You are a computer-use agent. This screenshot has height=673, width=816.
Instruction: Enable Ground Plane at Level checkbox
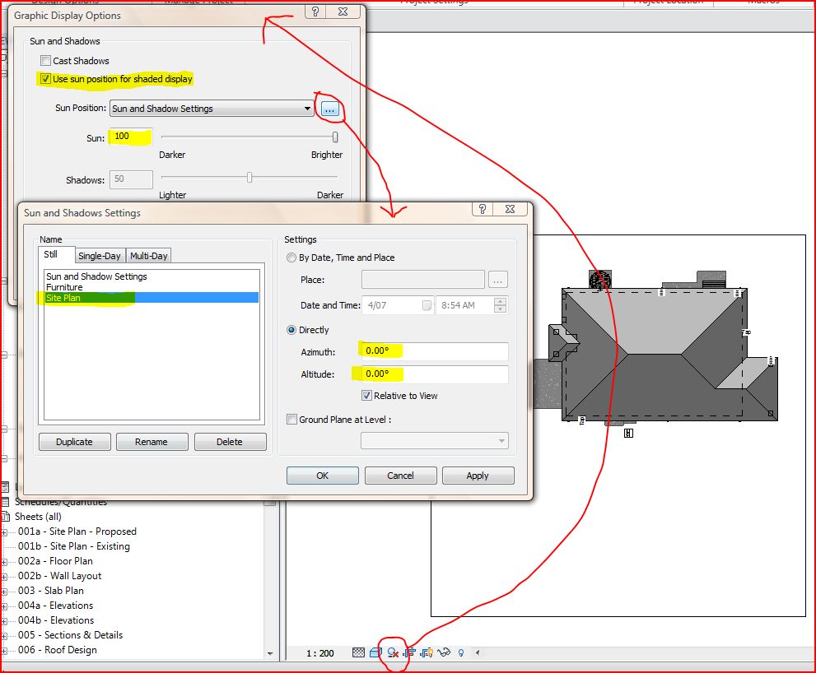(x=292, y=420)
